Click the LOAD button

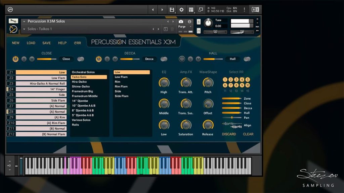[x=31, y=43]
